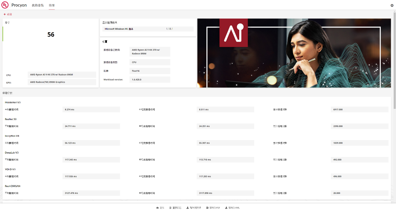The image size is (396, 212).
Task: Open the settings gear icon
Action: pyautogui.click(x=392, y=5)
